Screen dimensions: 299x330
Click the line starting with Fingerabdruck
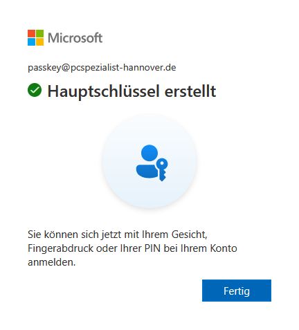(x=132, y=248)
